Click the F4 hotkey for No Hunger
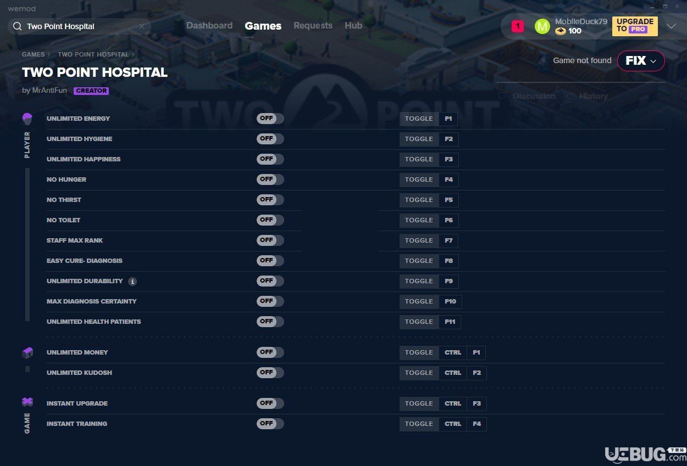Screen dimensions: 687x466 pos(448,179)
